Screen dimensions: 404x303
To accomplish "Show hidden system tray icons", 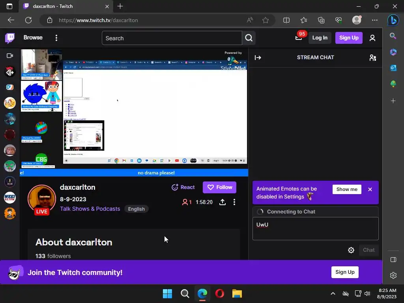I will 333,294.
